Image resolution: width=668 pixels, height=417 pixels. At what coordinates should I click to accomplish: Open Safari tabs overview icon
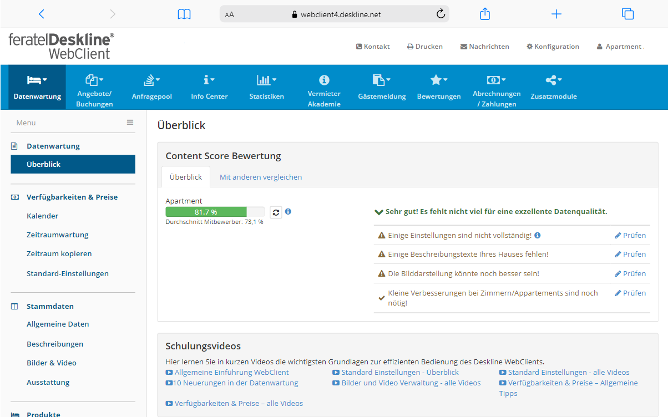pos(627,14)
